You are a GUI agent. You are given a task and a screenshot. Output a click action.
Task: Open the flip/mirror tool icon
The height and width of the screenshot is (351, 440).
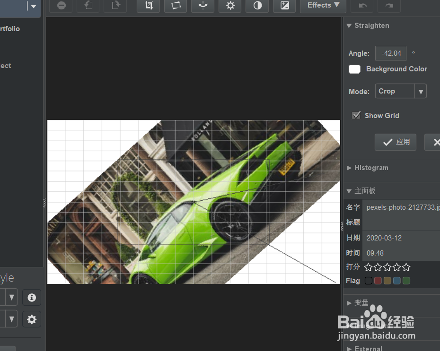point(203,6)
